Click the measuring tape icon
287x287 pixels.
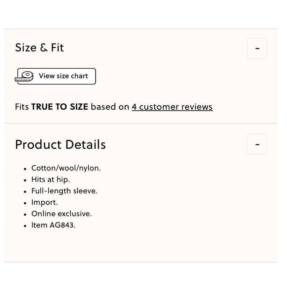[24, 76]
